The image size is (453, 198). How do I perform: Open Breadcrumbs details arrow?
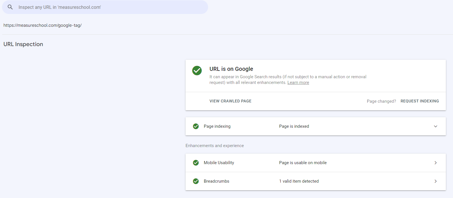[436, 181]
